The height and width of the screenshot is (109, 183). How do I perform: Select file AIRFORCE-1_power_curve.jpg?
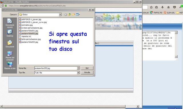click(x=34, y=22)
